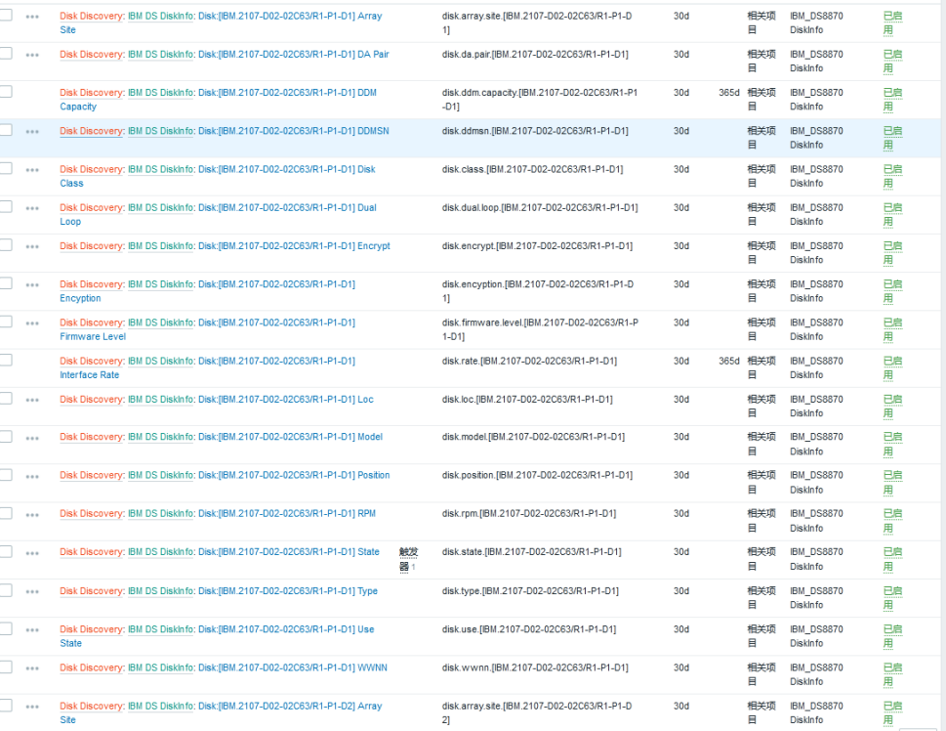
Task: Open the three-dot menu for D2 Array Site item
Action: click(32, 707)
